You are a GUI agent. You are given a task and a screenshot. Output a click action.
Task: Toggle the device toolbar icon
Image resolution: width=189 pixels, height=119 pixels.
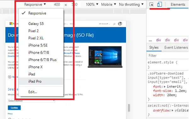tap(159, 4)
